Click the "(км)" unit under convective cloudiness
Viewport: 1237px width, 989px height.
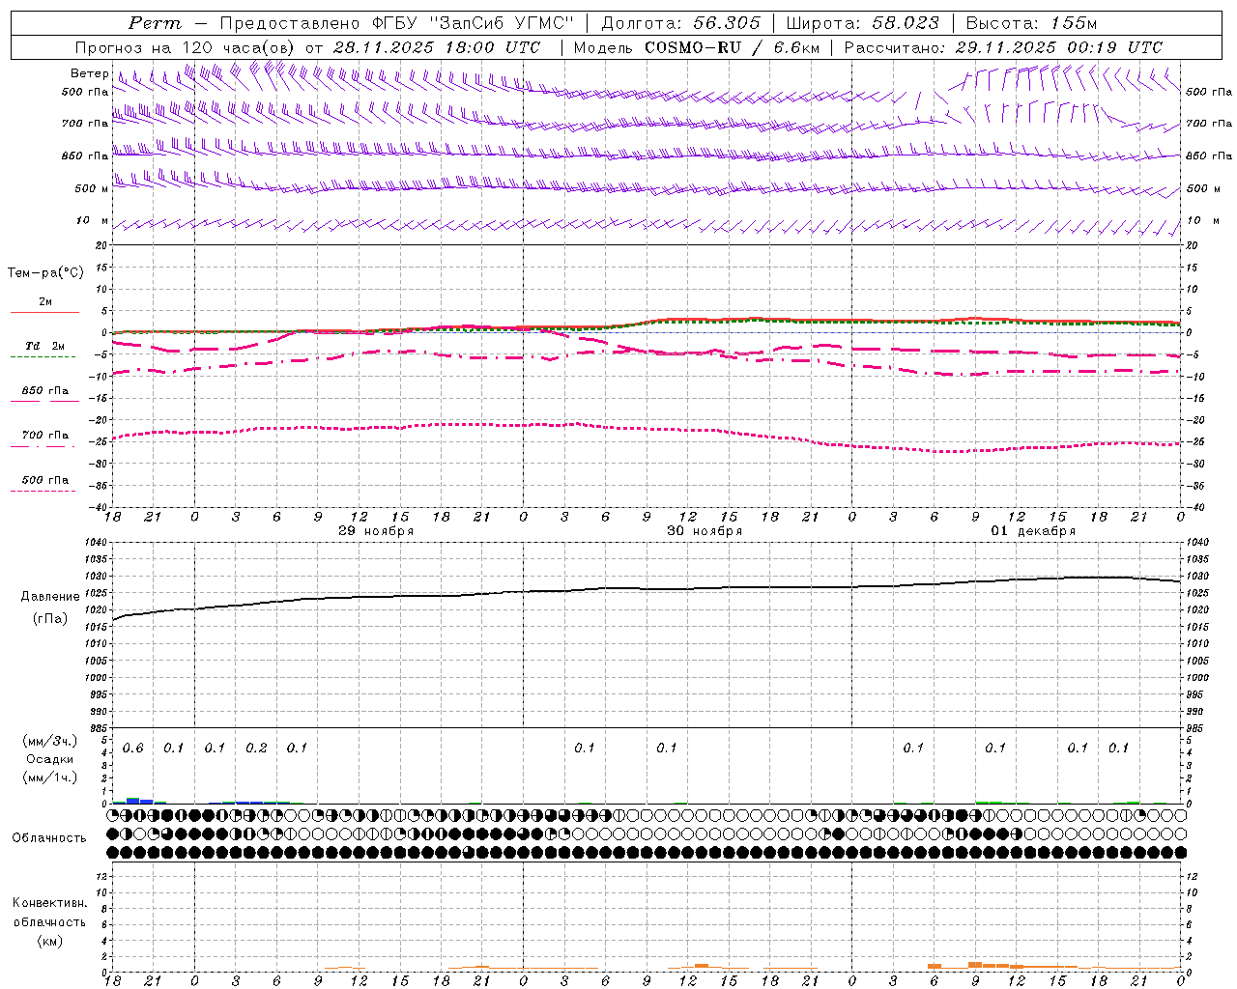49,941
